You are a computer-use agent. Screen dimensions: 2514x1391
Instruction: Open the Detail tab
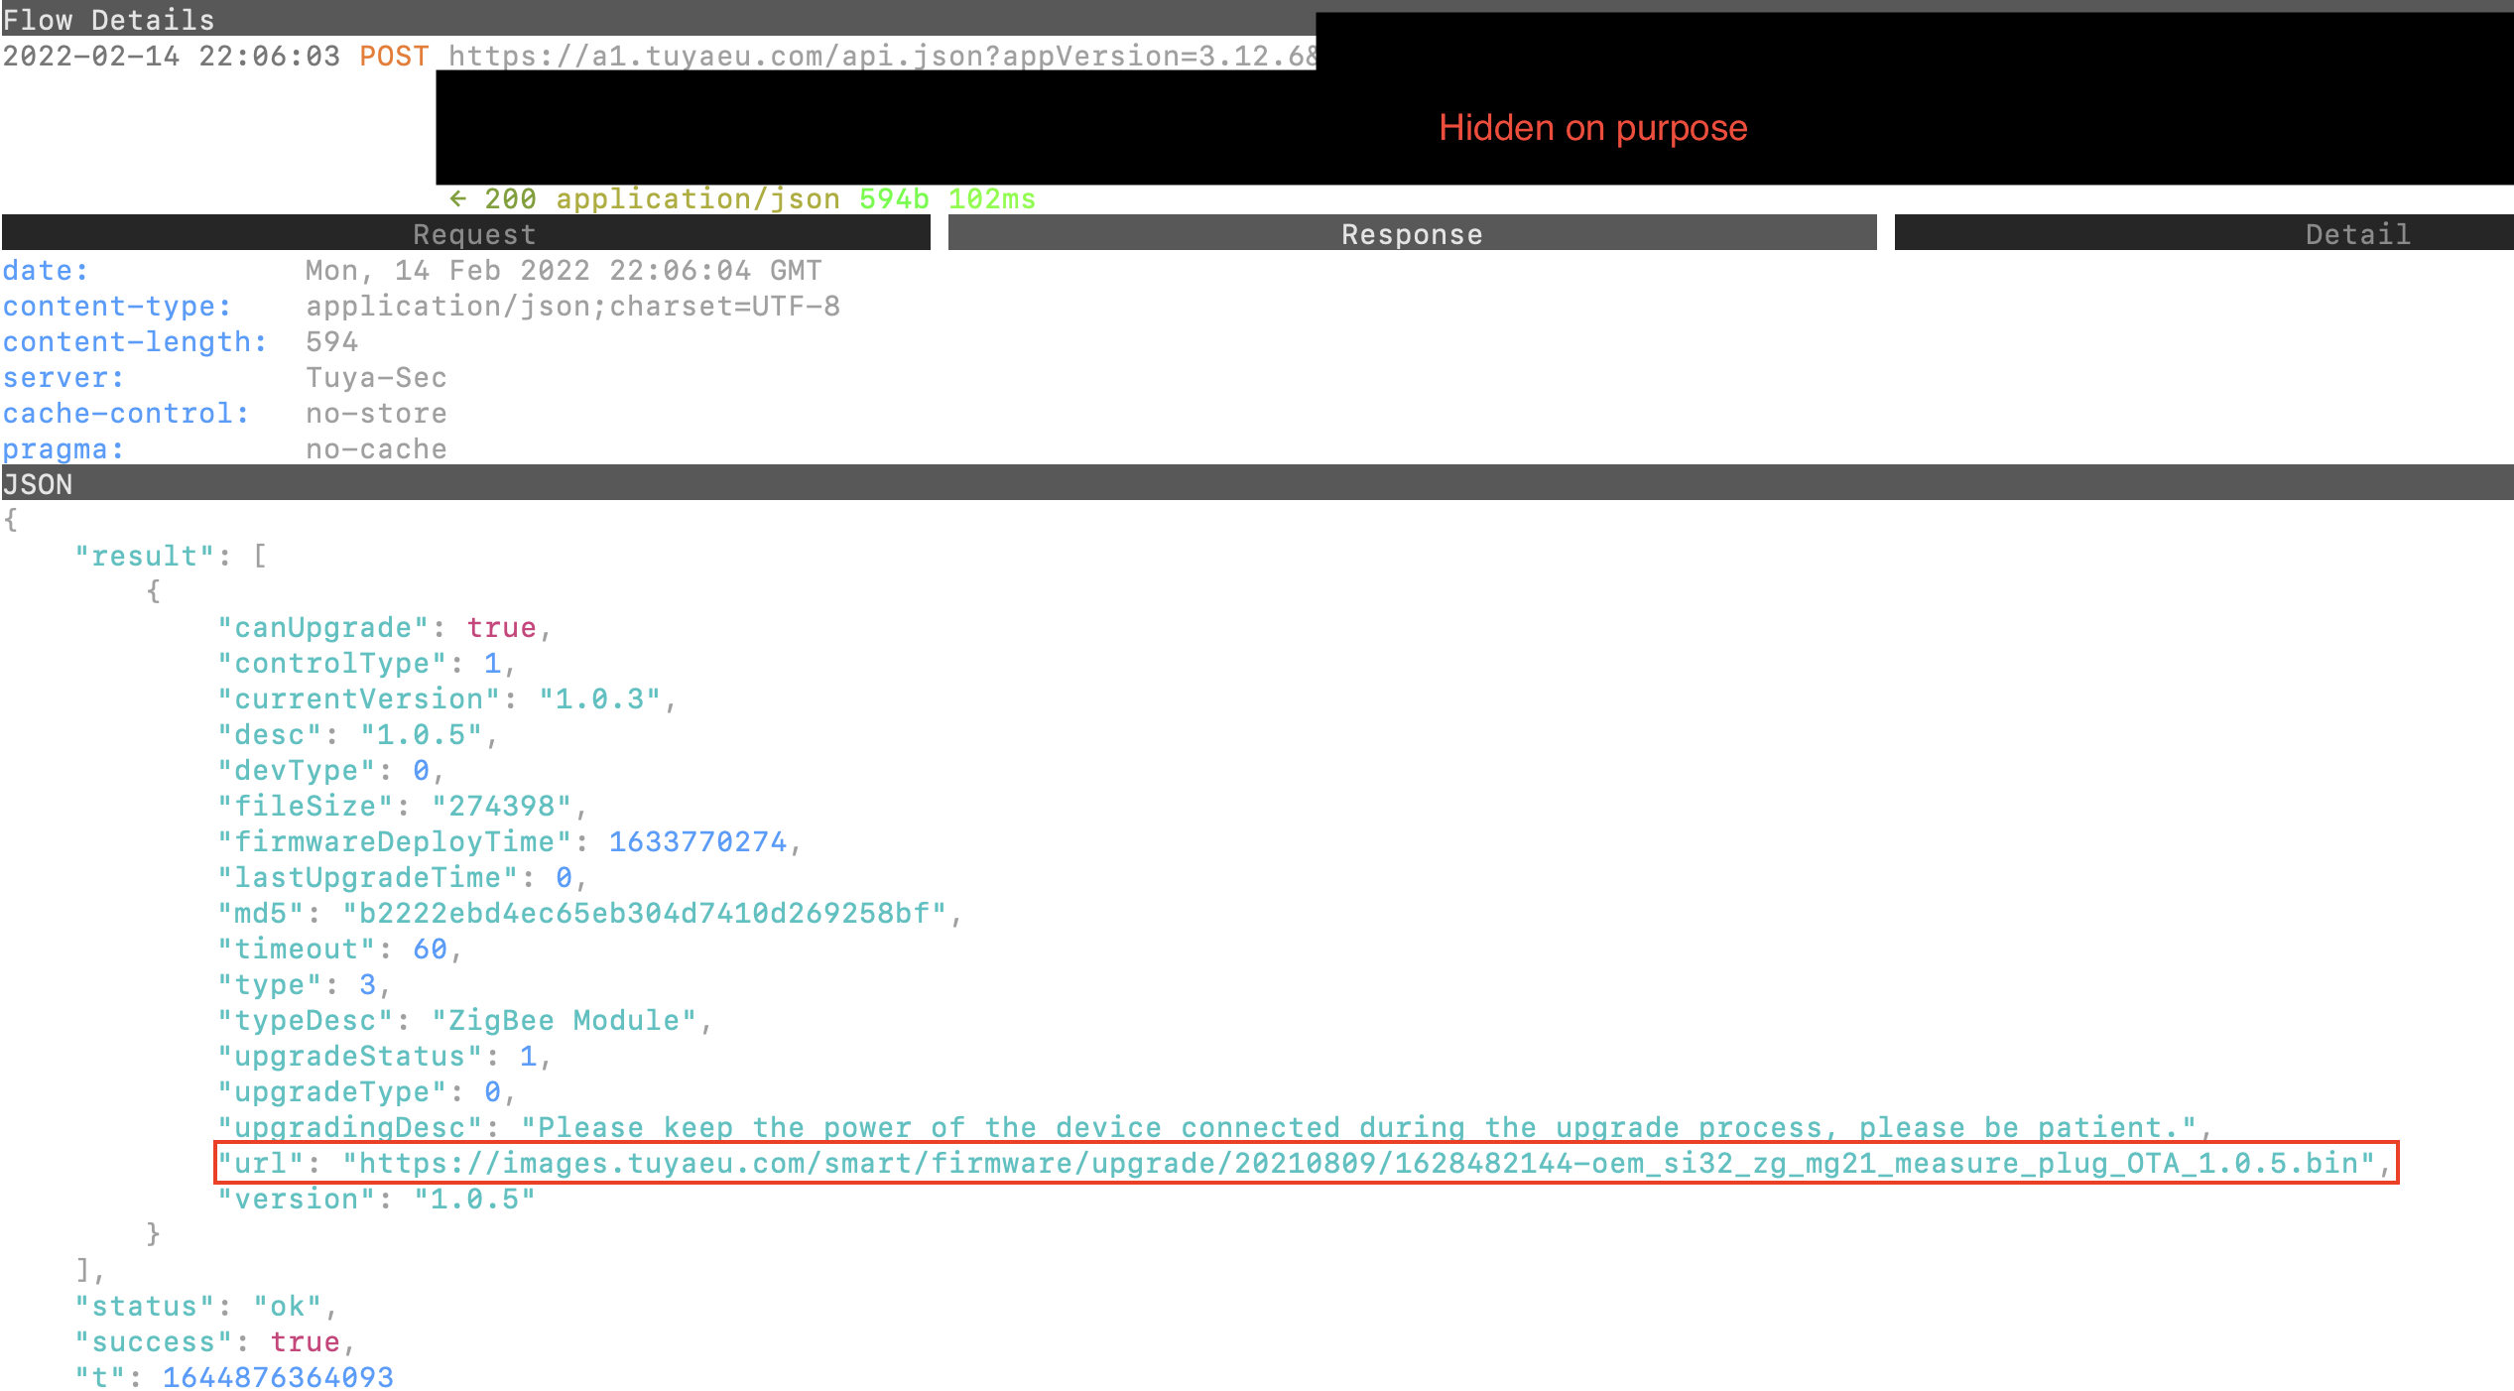[2204, 233]
